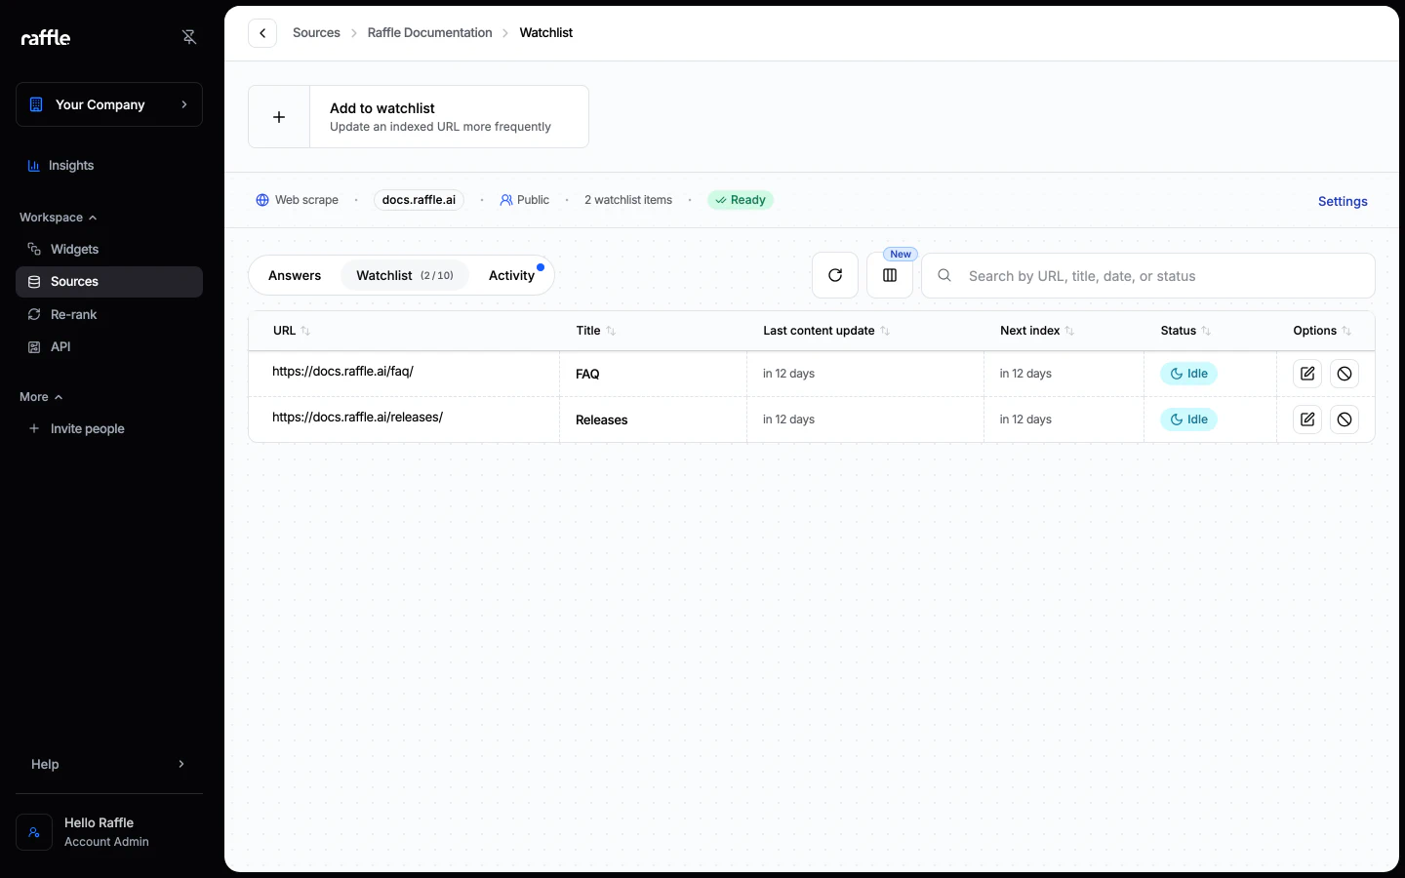Click Invite people
Image resolution: width=1405 pixels, height=878 pixels.
(x=109, y=428)
